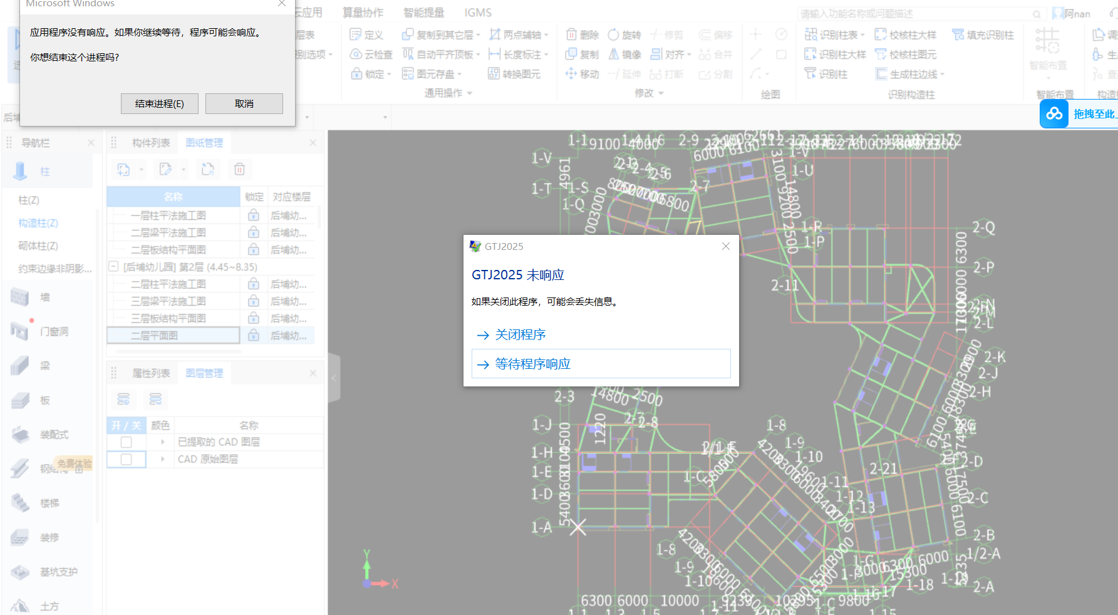
Task: Select the 二层平面图 drawing row
Action: [173, 336]
